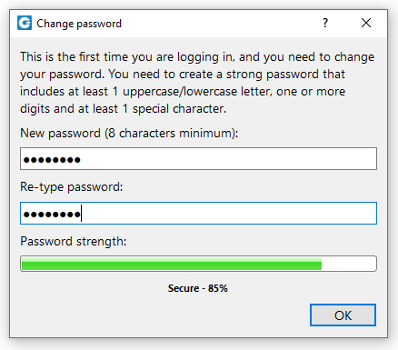Place cursor on masked dots in New password
The width and height of the screenshot is (398, 350).
click(52, 160)
